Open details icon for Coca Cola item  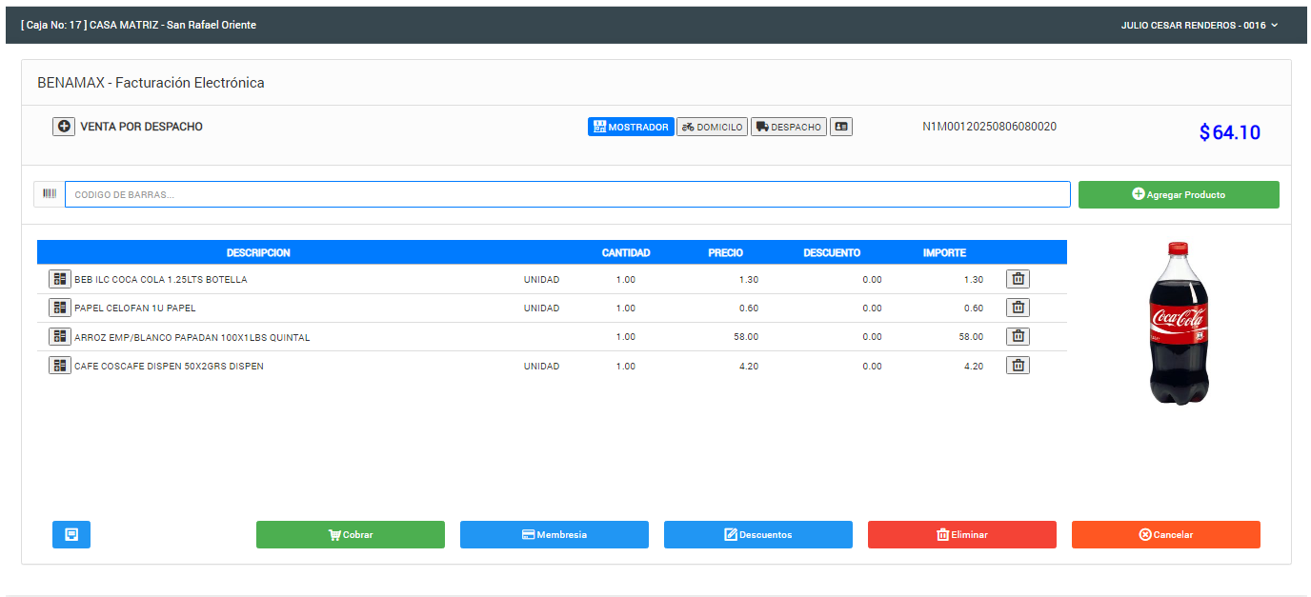(x=60, y=279)
